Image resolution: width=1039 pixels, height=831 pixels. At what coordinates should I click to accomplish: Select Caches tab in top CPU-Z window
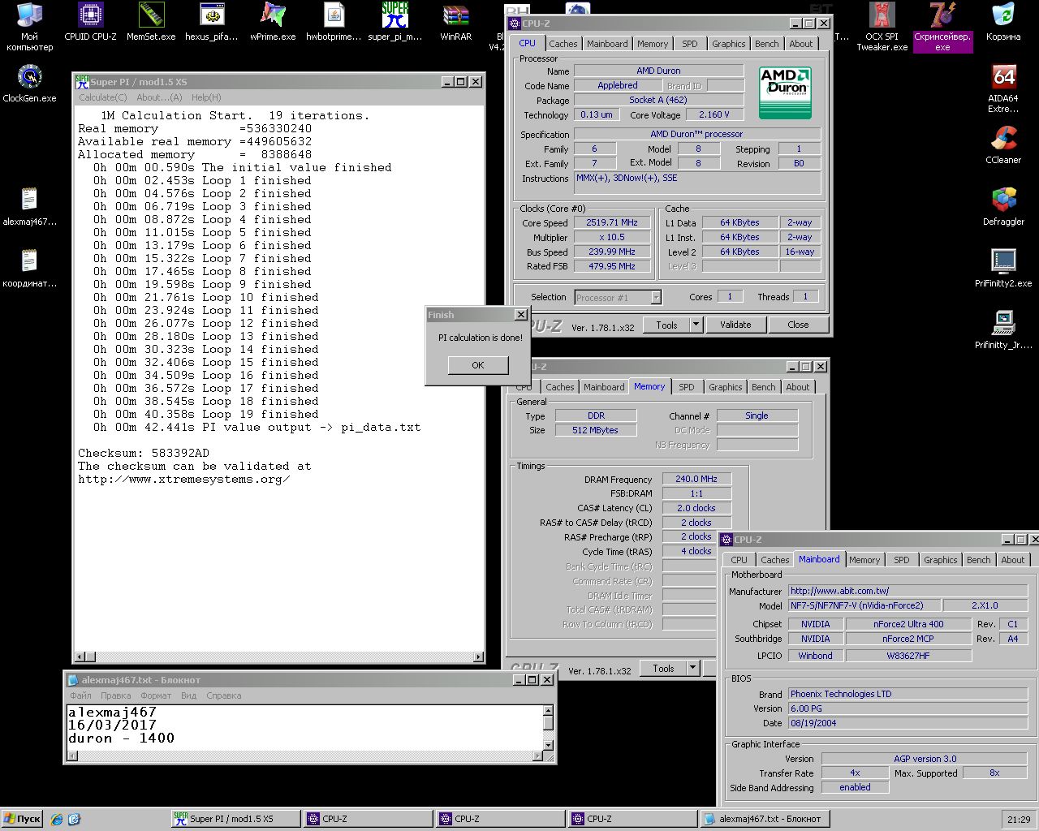click(x=563, y=44)
